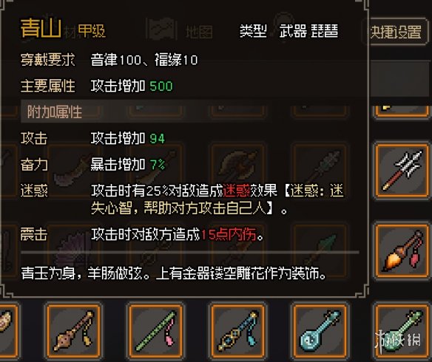Open the 快捷设置 quick settings button
The width and height of the screenshot is (432, 362).
click(395, 32)
